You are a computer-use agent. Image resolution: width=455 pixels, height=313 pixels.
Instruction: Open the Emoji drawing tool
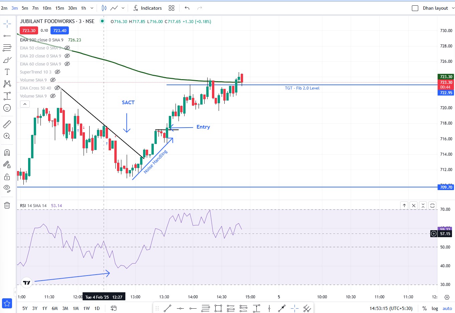(x=7, y=108)
